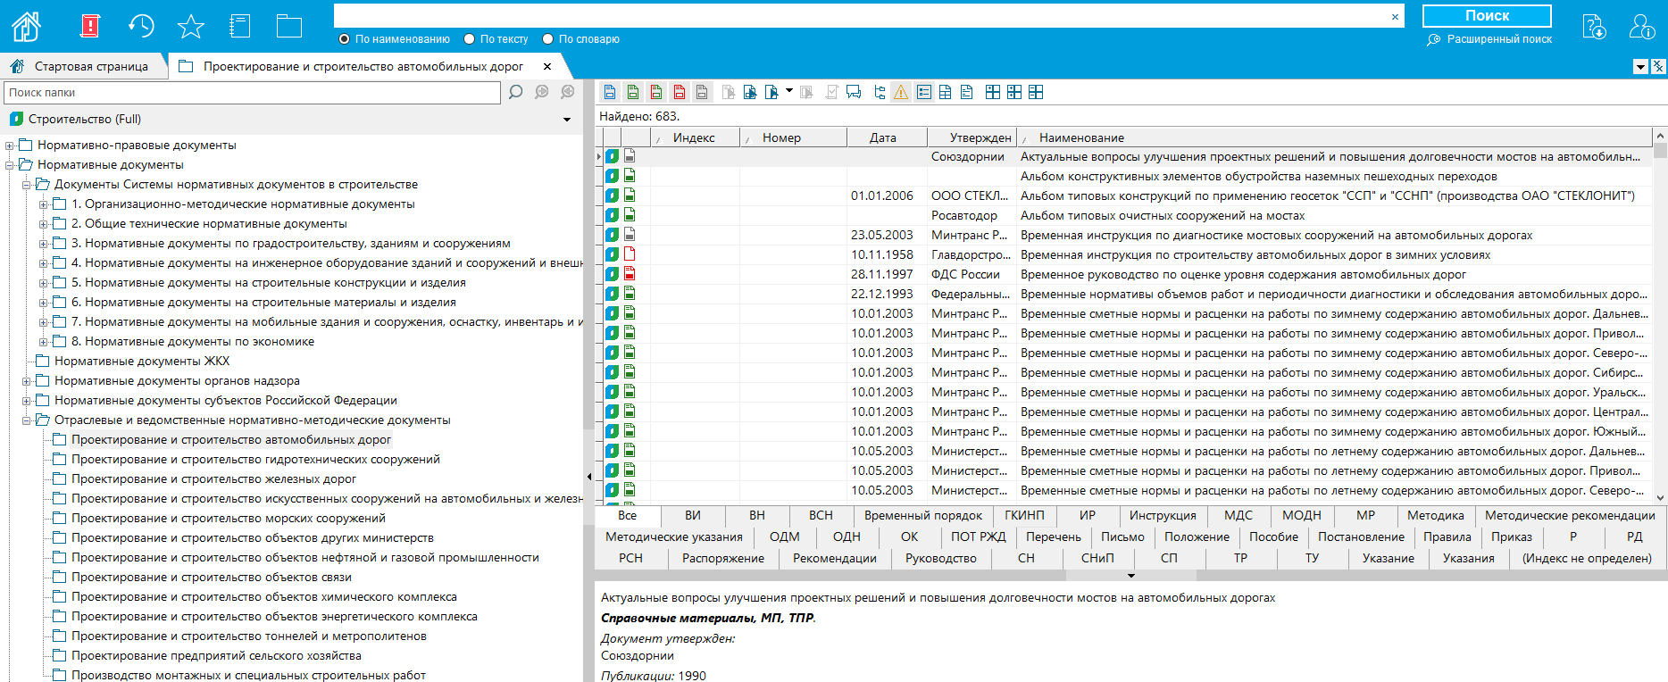This screenshot has width=1668, height=682.
Task: Click the 'Поиск папки' input field
Action: tap(252, 92)
